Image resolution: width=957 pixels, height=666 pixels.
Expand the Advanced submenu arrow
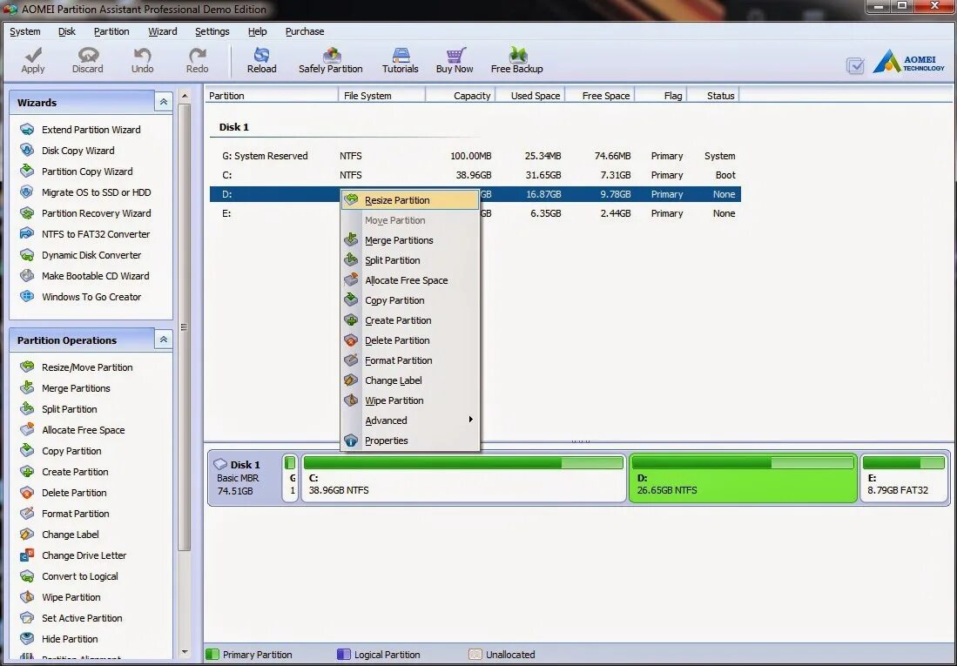click(x=470, y=420)
